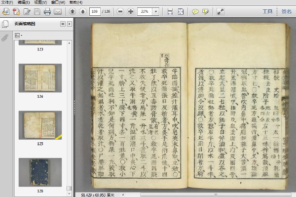This screenshot has height=197, width=296.
Task: Open the 签名 sign pane
Action: (286, 11)
